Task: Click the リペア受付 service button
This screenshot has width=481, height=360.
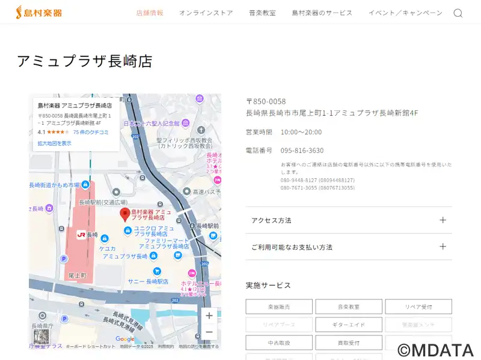Action: (x=418, y=307)
